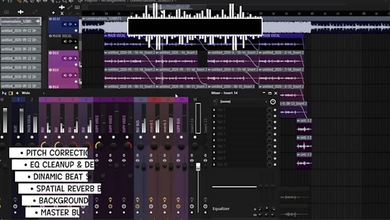Mute the reverb 1 mixer channel
Viewport: 390px width, 220px height.
pyautogui.click(x=154, y=137)
